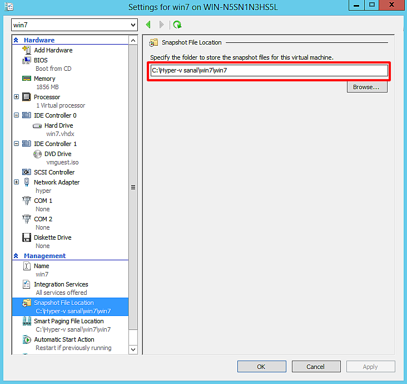Click the Automatic Start Action icon
The image size is (407, 384).
[x=27, y=339]
